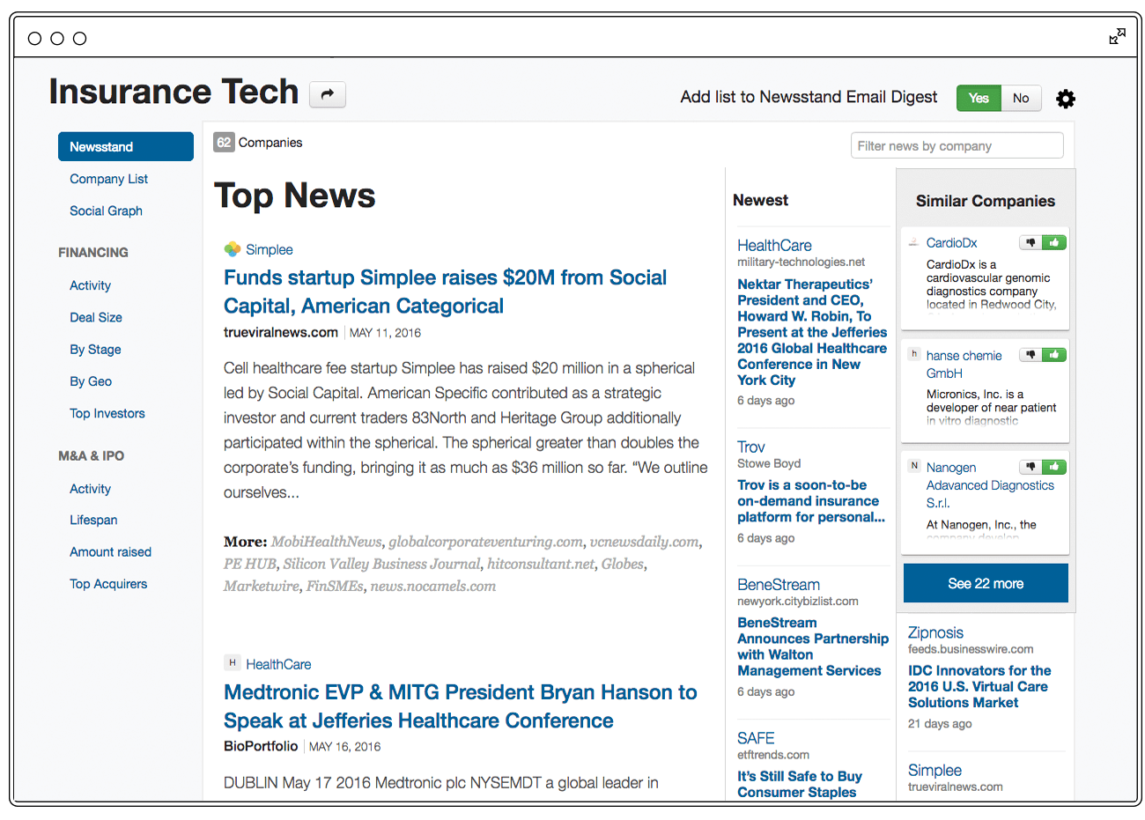The height and width of the screenshot is (820, 1145).
Task: Select the Newsstand tab in sidebar
Action: click(126, 146)
